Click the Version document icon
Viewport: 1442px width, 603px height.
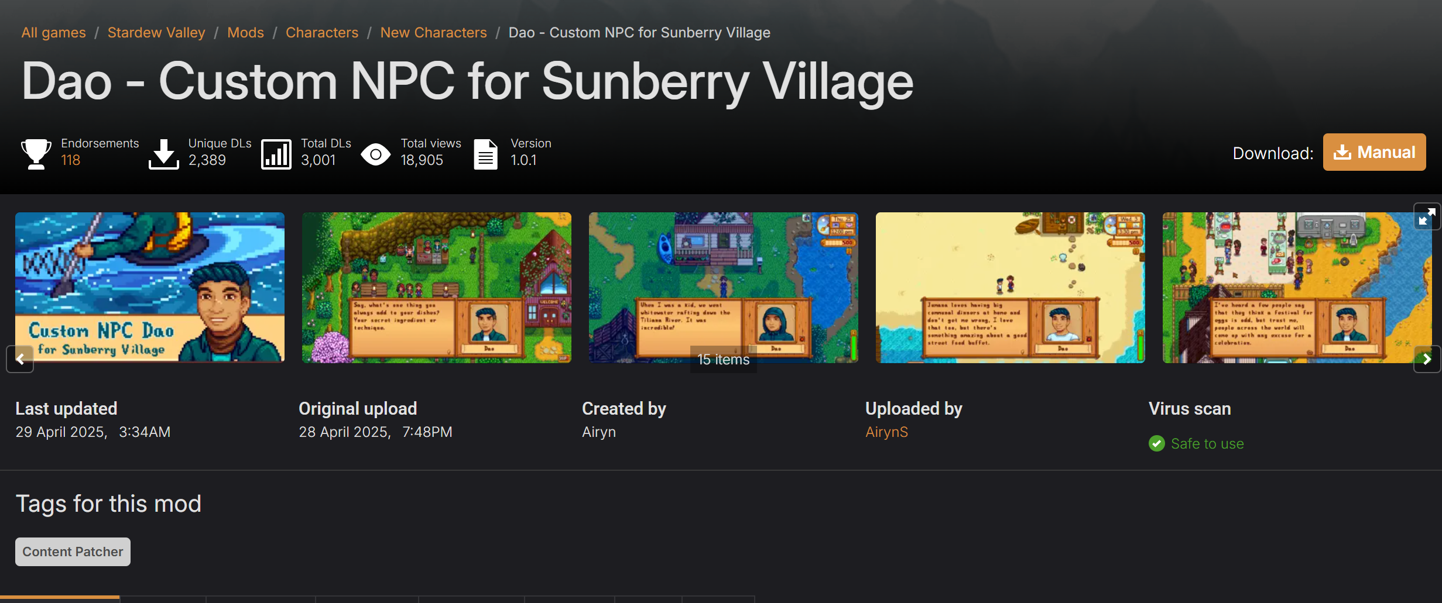(485, 154)
